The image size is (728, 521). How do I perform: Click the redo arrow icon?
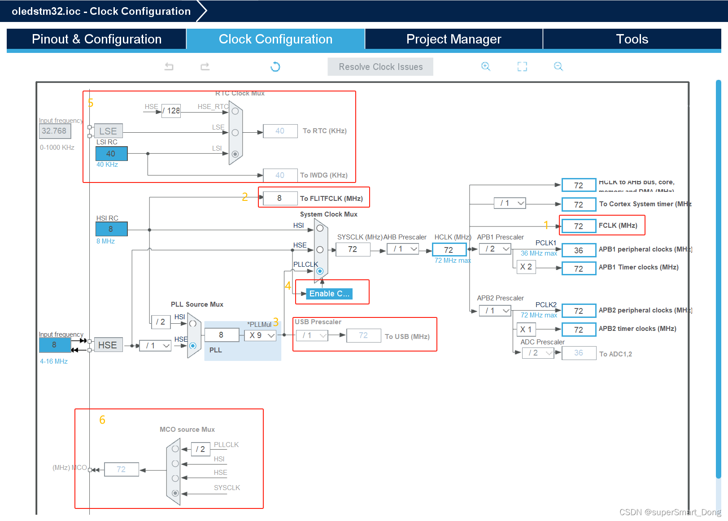click(x=205, y=67)
